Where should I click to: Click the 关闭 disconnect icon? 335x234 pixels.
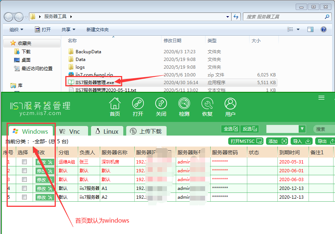(x=161, y=107)
